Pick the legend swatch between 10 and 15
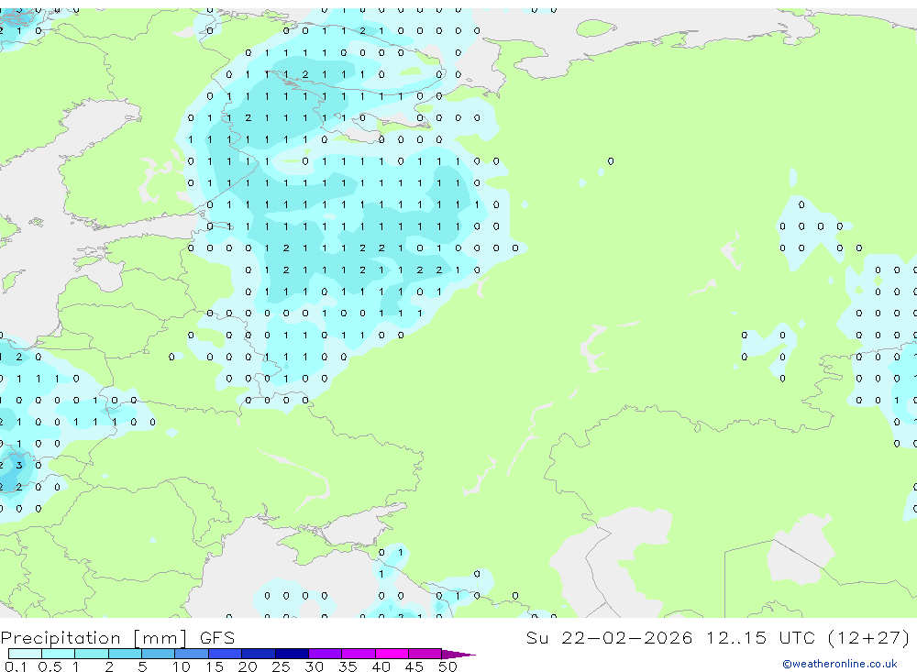The height and width of the screenshot is (672, 917). 192,654
